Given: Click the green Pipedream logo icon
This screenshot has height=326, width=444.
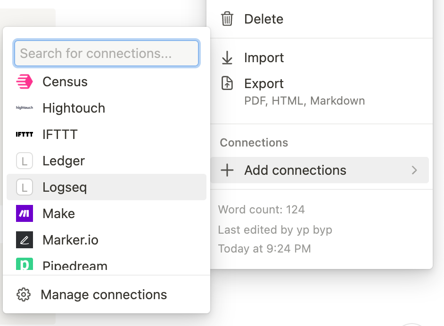Looking at the screenshot, I should [25, 264].
